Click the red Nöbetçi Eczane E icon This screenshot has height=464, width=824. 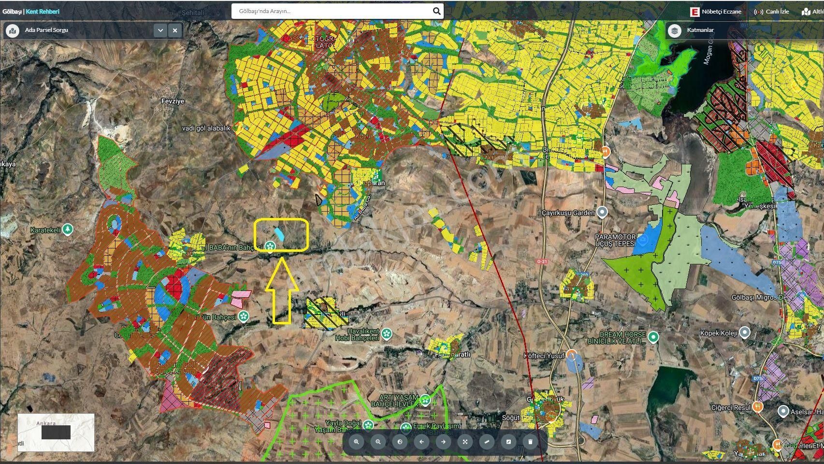pos(694,12)
